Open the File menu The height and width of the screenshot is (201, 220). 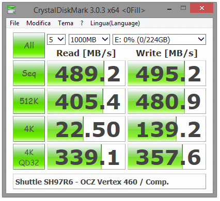pyautogui.click(x=14, y=23)
